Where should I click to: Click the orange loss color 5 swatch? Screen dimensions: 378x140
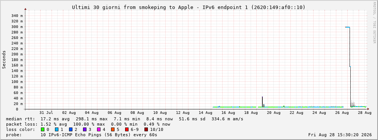pos(113,129)
